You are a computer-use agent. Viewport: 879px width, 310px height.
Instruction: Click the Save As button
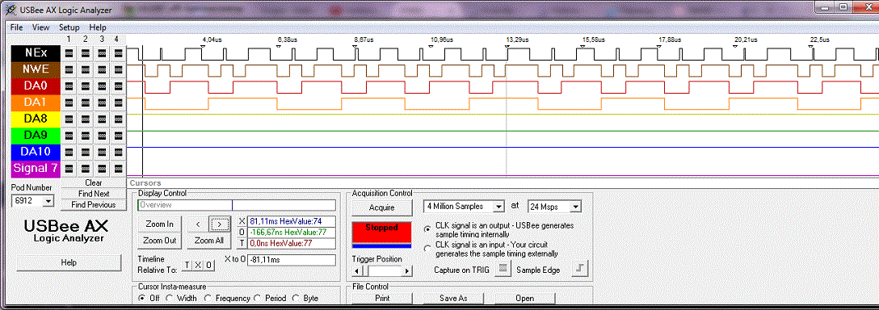point(453,299)
